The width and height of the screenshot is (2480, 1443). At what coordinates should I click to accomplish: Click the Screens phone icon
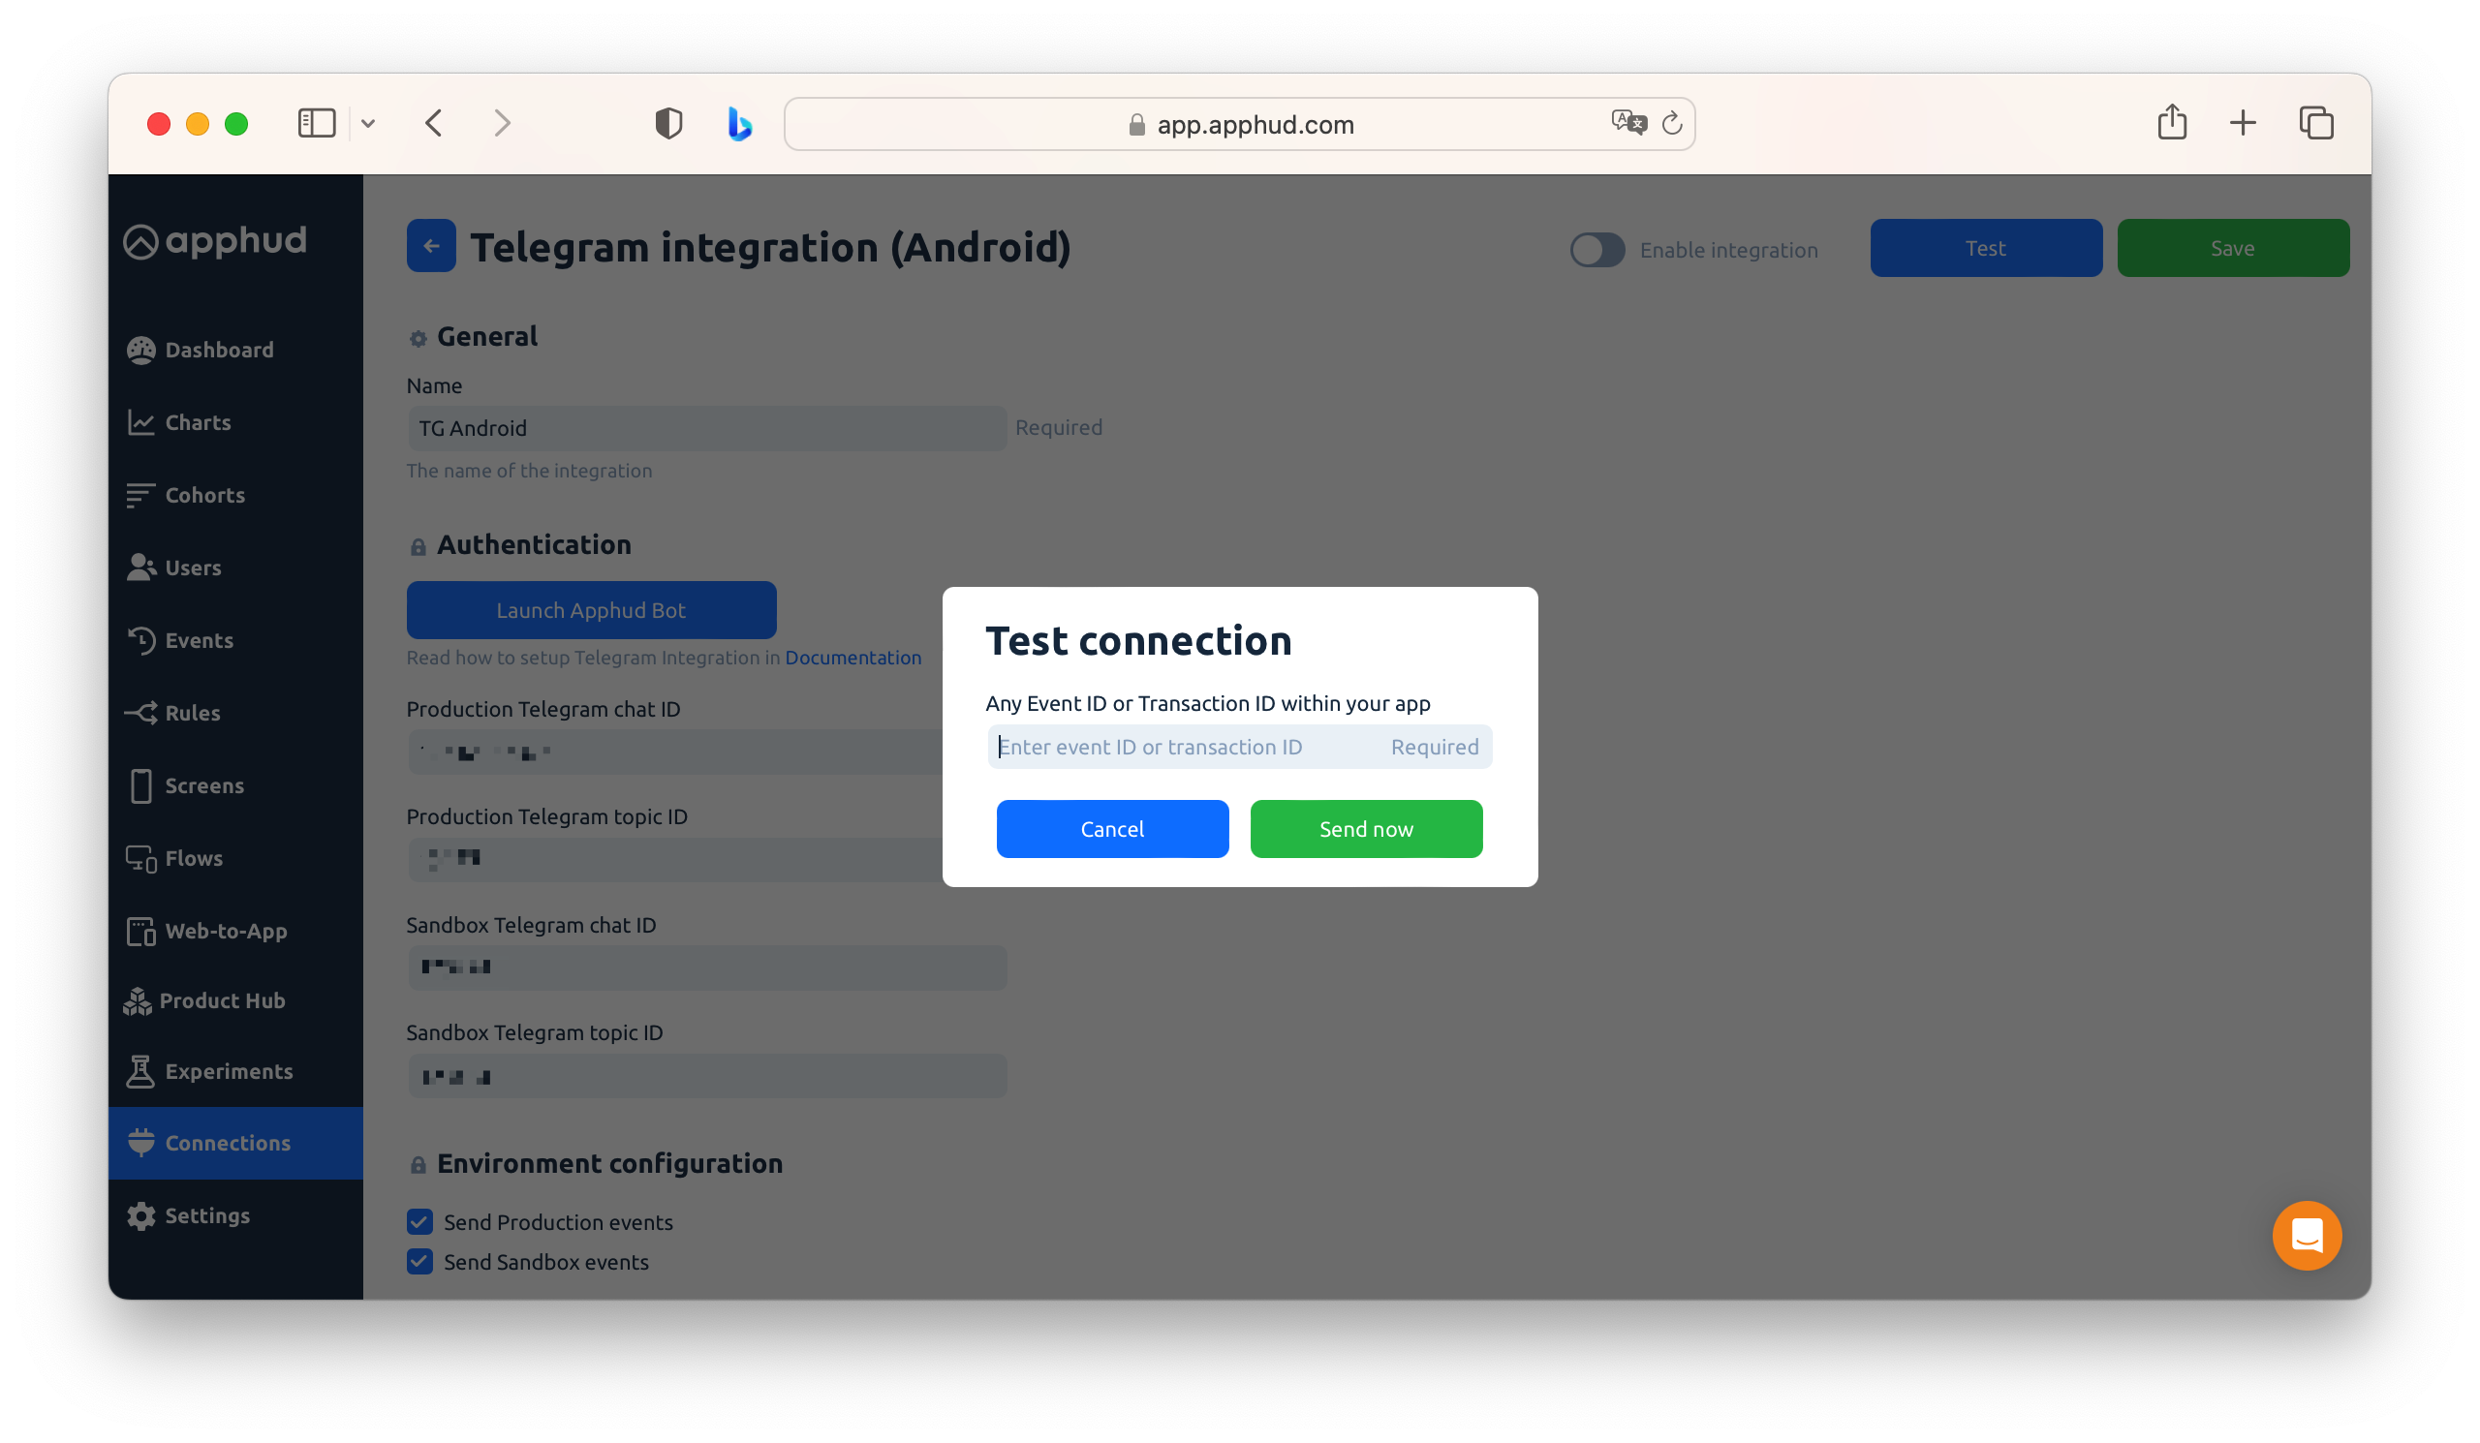pyautogui.click(x=140, y=786)
